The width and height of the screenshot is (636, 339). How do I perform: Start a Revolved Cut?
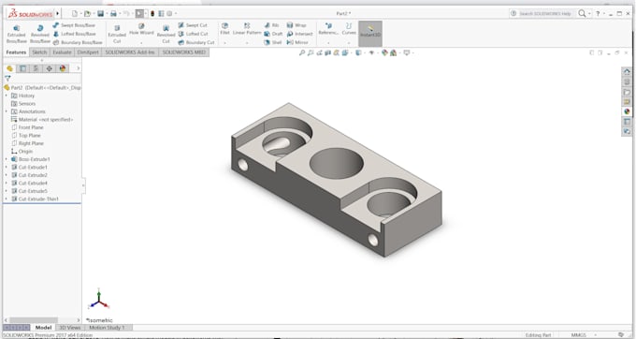166,34
